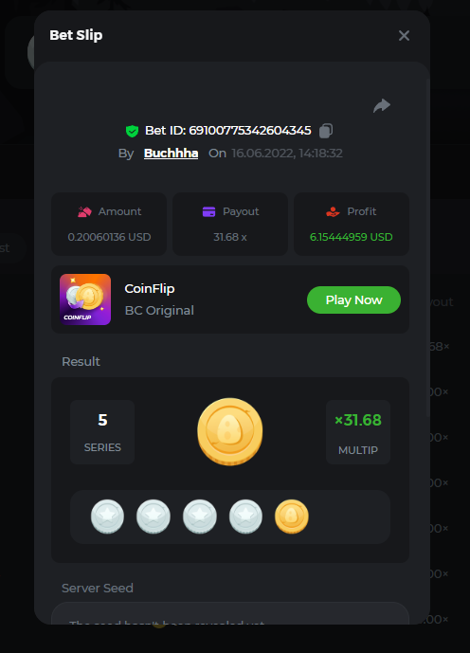The image size is (470, 653).
Task: Open the CoinFlip game thumbnail
Action: pos(85,299)
